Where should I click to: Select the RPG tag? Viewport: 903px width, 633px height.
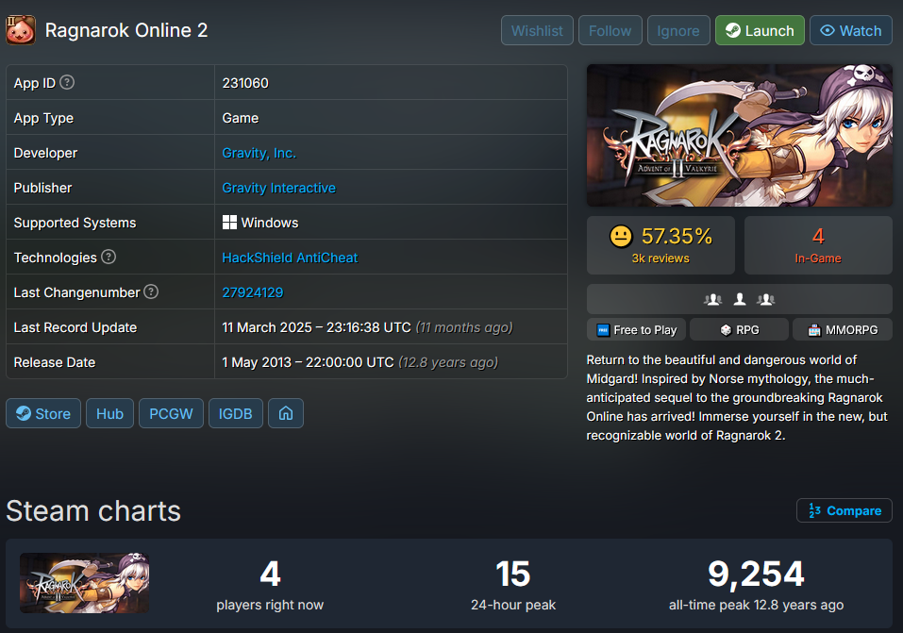[x=739, y=329]
